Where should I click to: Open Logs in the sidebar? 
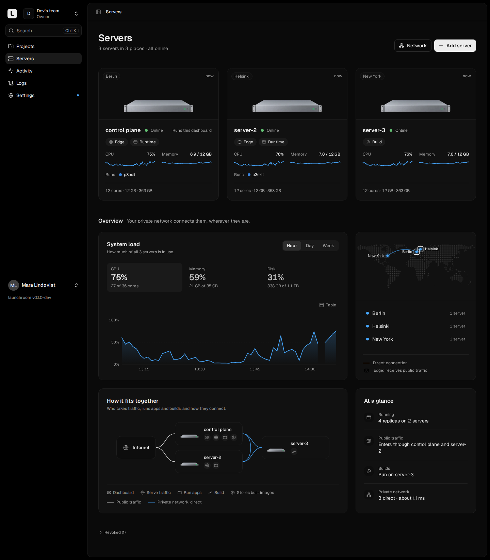pyautogui.click(x=44, y=83)
